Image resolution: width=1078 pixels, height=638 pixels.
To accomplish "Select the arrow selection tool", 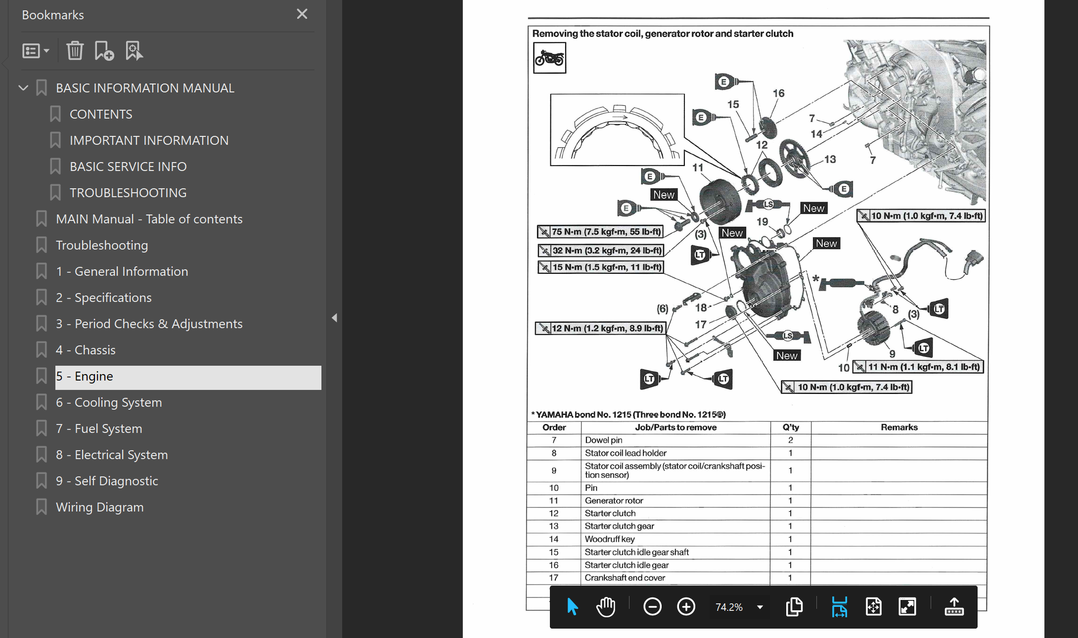I will pyautogui.click(x=573, y=607).
